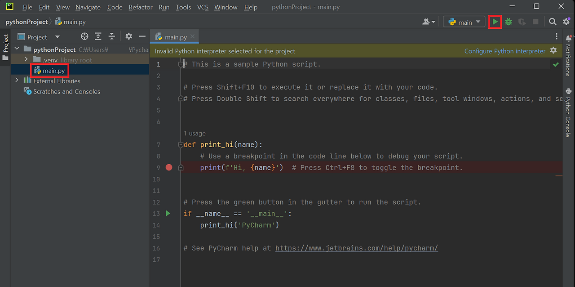Collapse all nodes in the Project tree
The width and height of the screenshot is (575, 287).
(x=111, y=36)
